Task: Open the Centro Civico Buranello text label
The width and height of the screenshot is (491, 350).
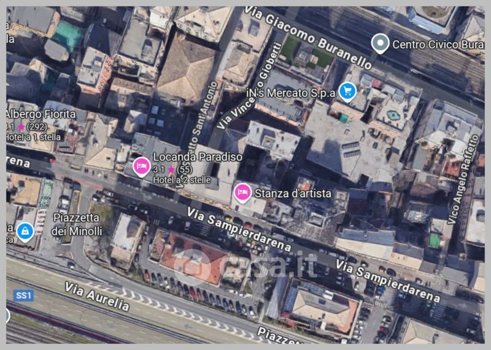Action: click(438, 44)
